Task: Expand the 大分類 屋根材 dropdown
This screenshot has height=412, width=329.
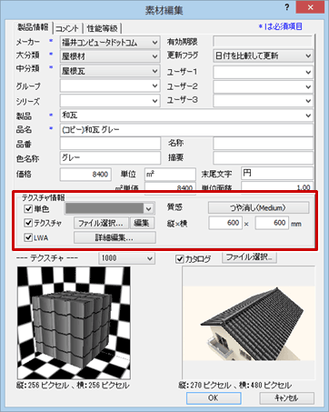Action: click(x=110, y=56)
